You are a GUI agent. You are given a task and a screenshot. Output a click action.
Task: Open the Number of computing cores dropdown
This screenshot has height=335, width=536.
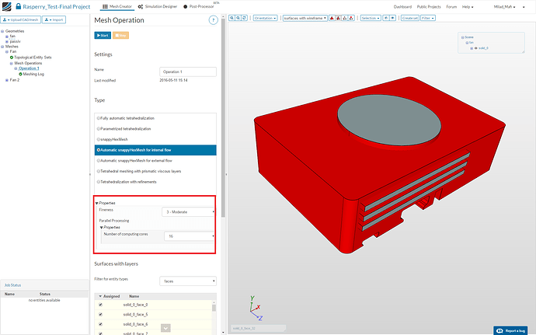click(x=189, y=236)
